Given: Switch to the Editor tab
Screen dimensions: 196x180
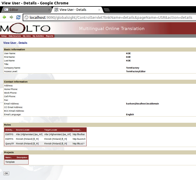Looking at the screenshot, I should (26, 10).
